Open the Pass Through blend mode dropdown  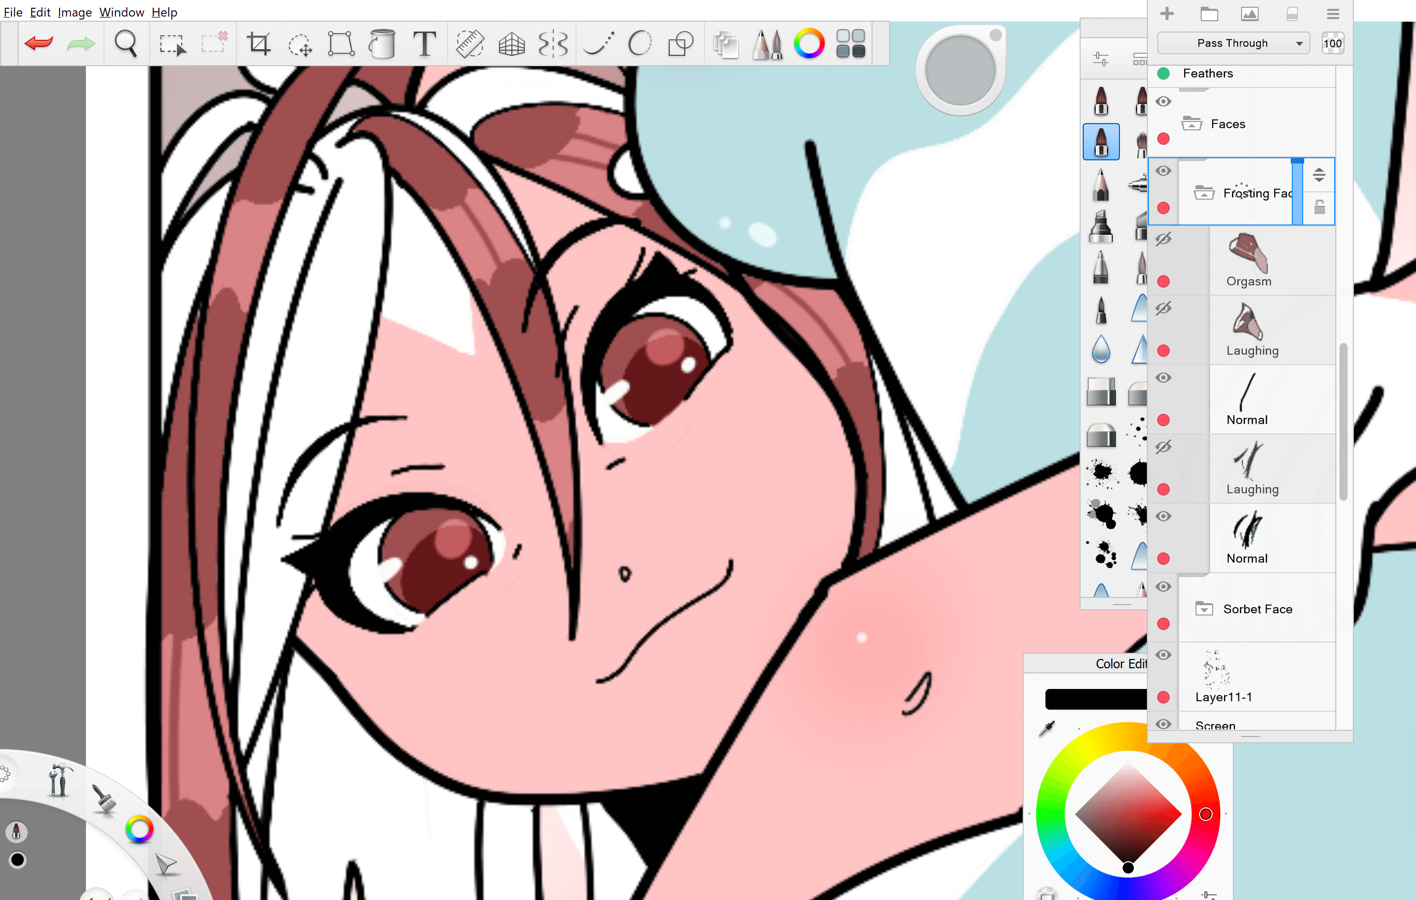click(1233, 43)
